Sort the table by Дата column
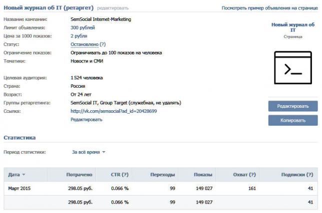 point(16,175)
